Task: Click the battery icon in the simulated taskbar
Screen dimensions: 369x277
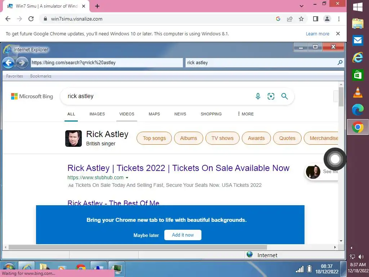Action: tap(310, 269)
